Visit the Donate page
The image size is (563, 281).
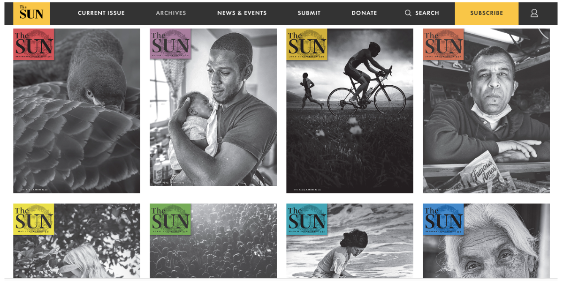pos(364,13)
